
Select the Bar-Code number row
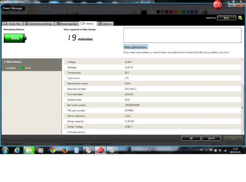click(153, 105)
